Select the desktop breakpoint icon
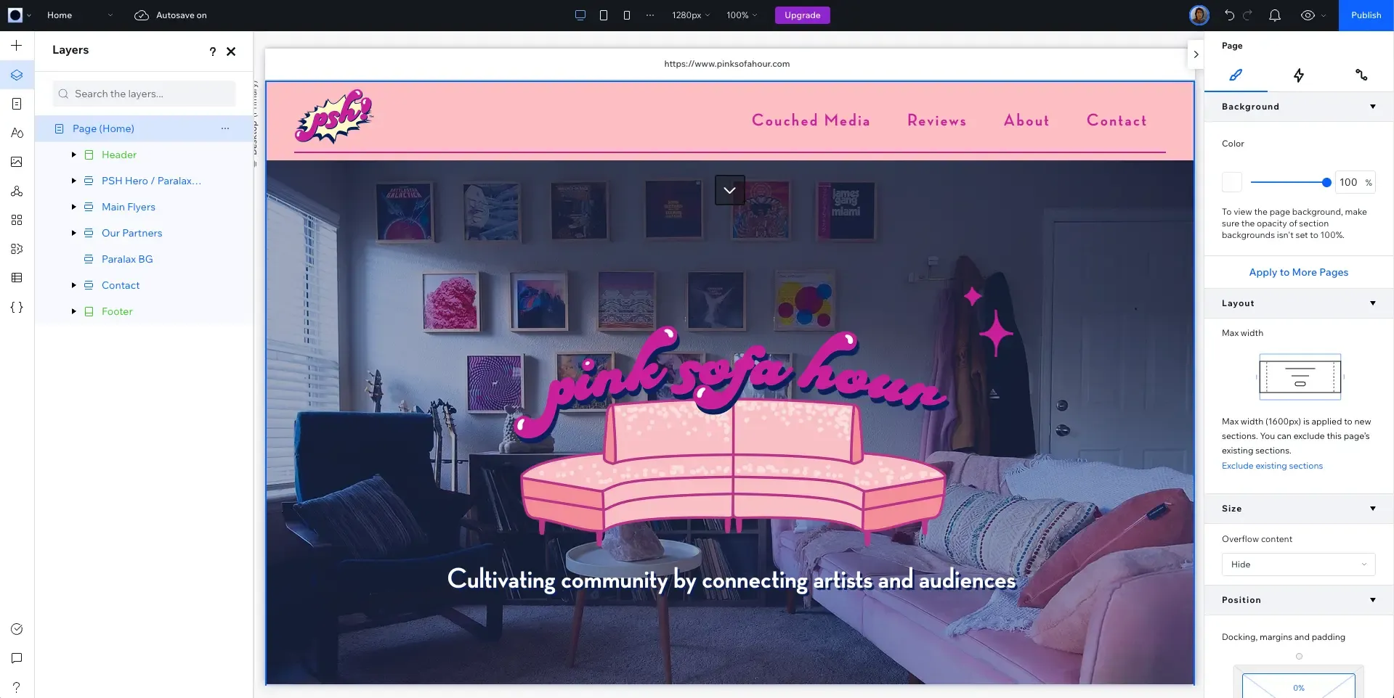Image resolution: width=1394 pixels, height=698 pixels. (x=580, y=15)
